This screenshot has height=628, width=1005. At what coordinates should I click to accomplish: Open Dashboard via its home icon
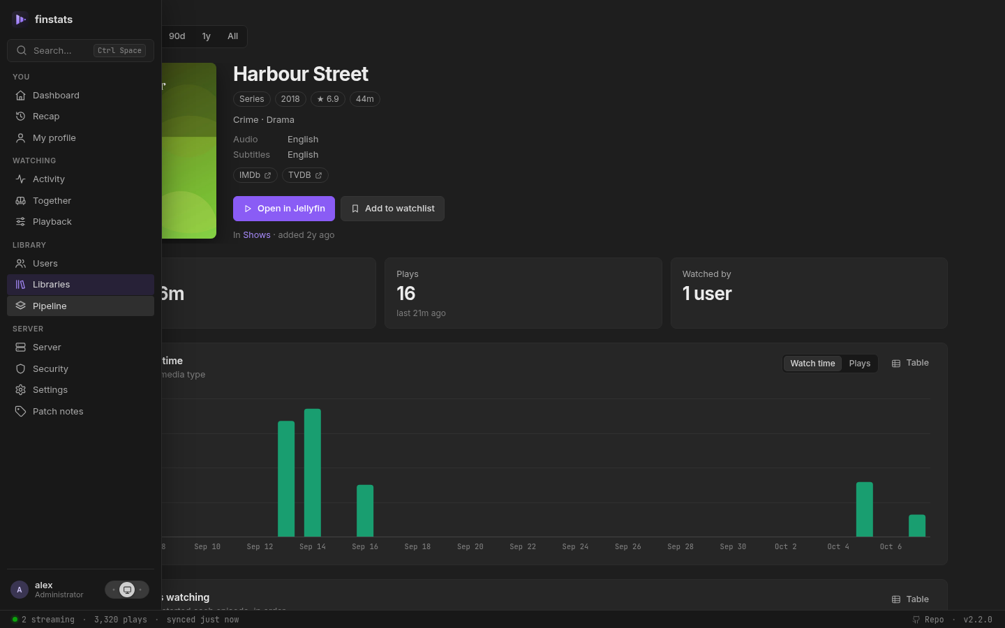20,96
